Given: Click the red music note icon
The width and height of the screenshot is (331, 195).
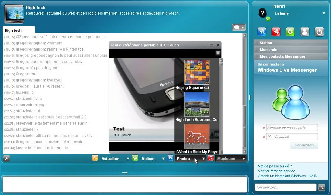Looking at the screenshot, I should (x=211, y=158).
